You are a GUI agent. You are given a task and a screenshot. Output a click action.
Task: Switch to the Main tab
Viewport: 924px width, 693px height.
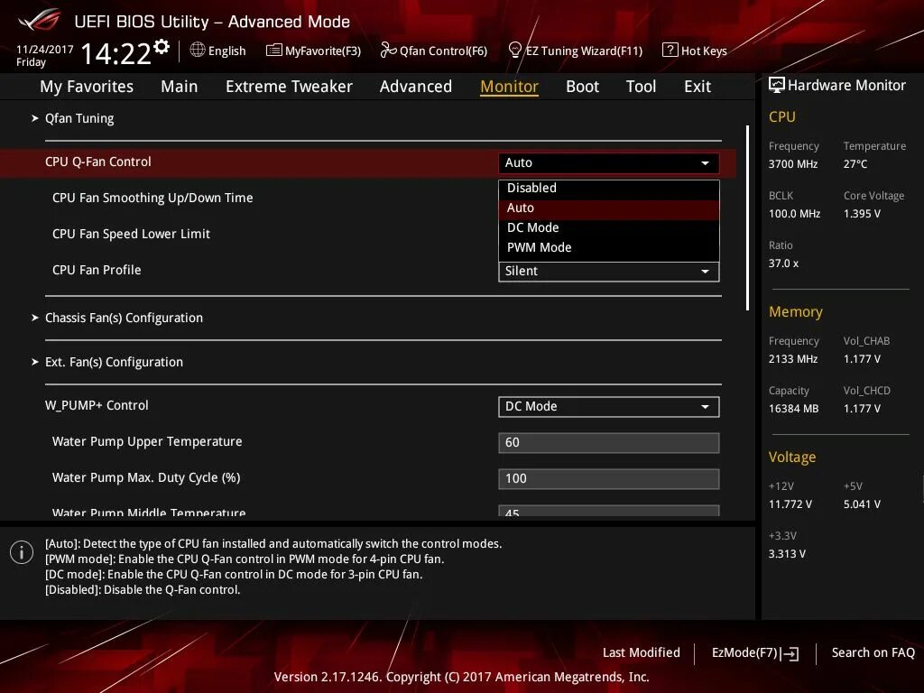tap(180, 86)
